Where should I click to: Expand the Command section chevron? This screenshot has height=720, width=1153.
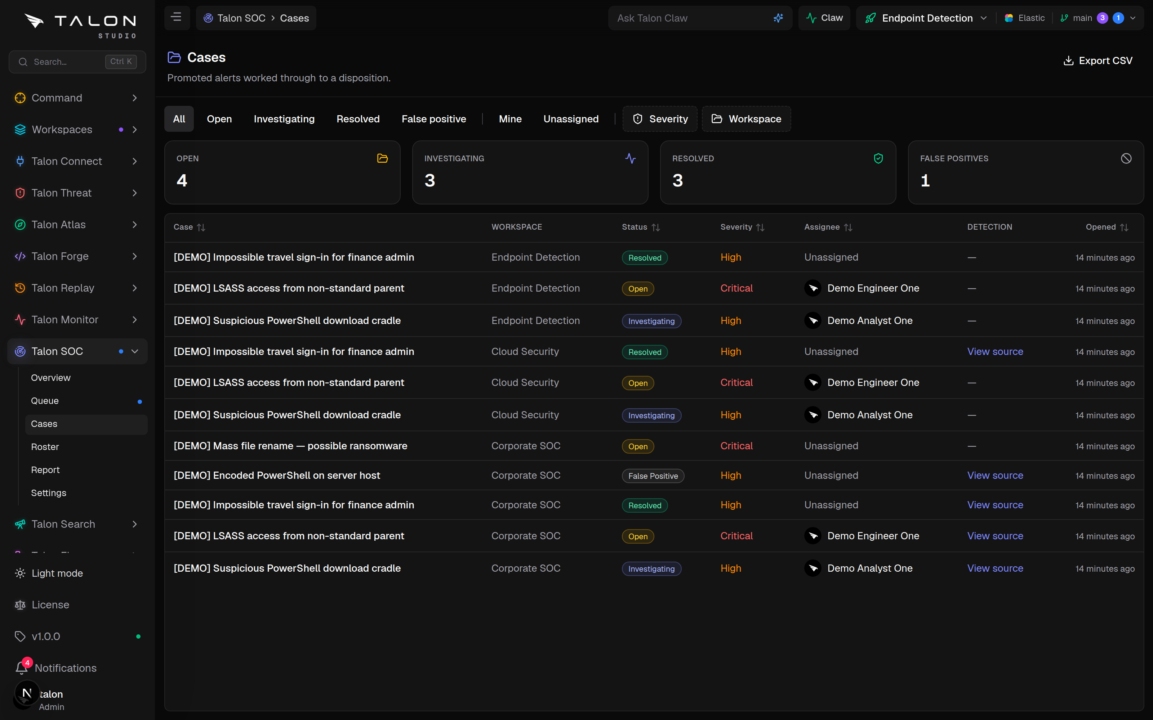coord(135,98)
